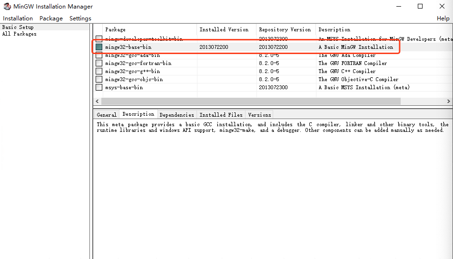Open the Settings menu
The image size is (453, 259).
pos(80,18)
